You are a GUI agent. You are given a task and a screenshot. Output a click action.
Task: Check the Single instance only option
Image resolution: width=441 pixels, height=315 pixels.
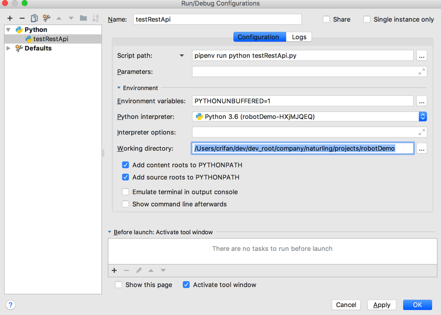pos(367,20)
